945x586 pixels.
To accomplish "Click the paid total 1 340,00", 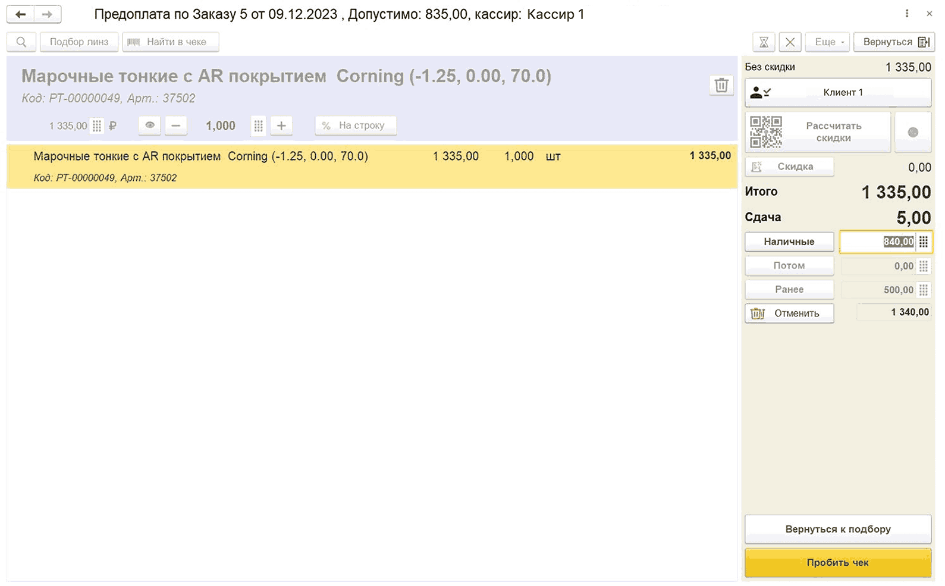I will pyautogui.click(x=893, y=312).
